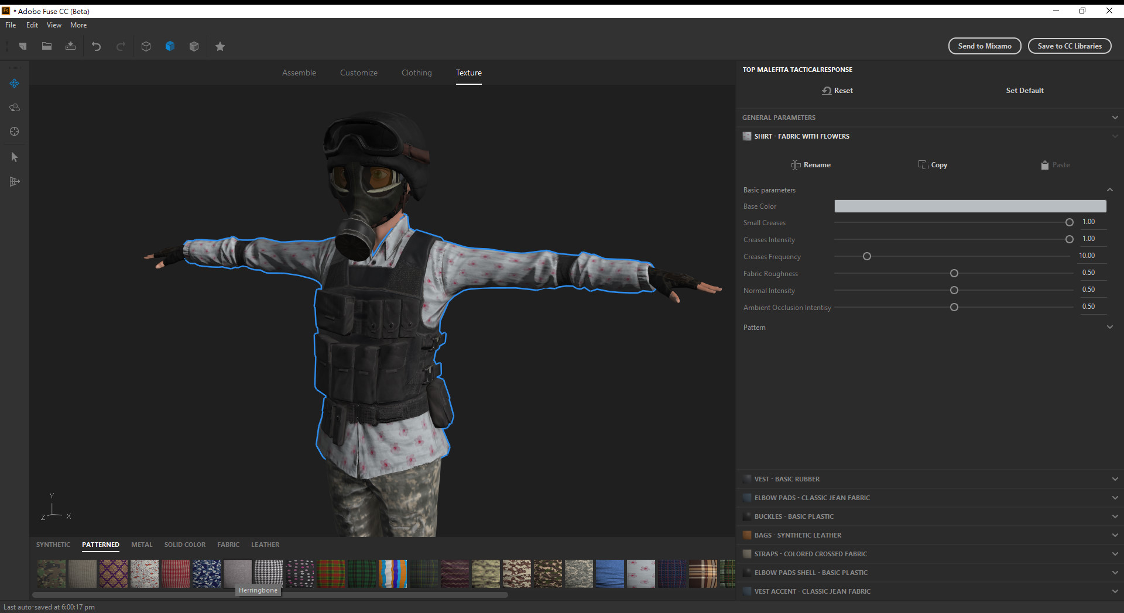This screenshot has height=613, width=1124.
Task: Click the Creases Frequency slider handle
Action: [x=867, y=256]
